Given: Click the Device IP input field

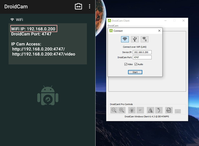Looking at the screenshot, I should pyautogui.click(x=142, y=52).
